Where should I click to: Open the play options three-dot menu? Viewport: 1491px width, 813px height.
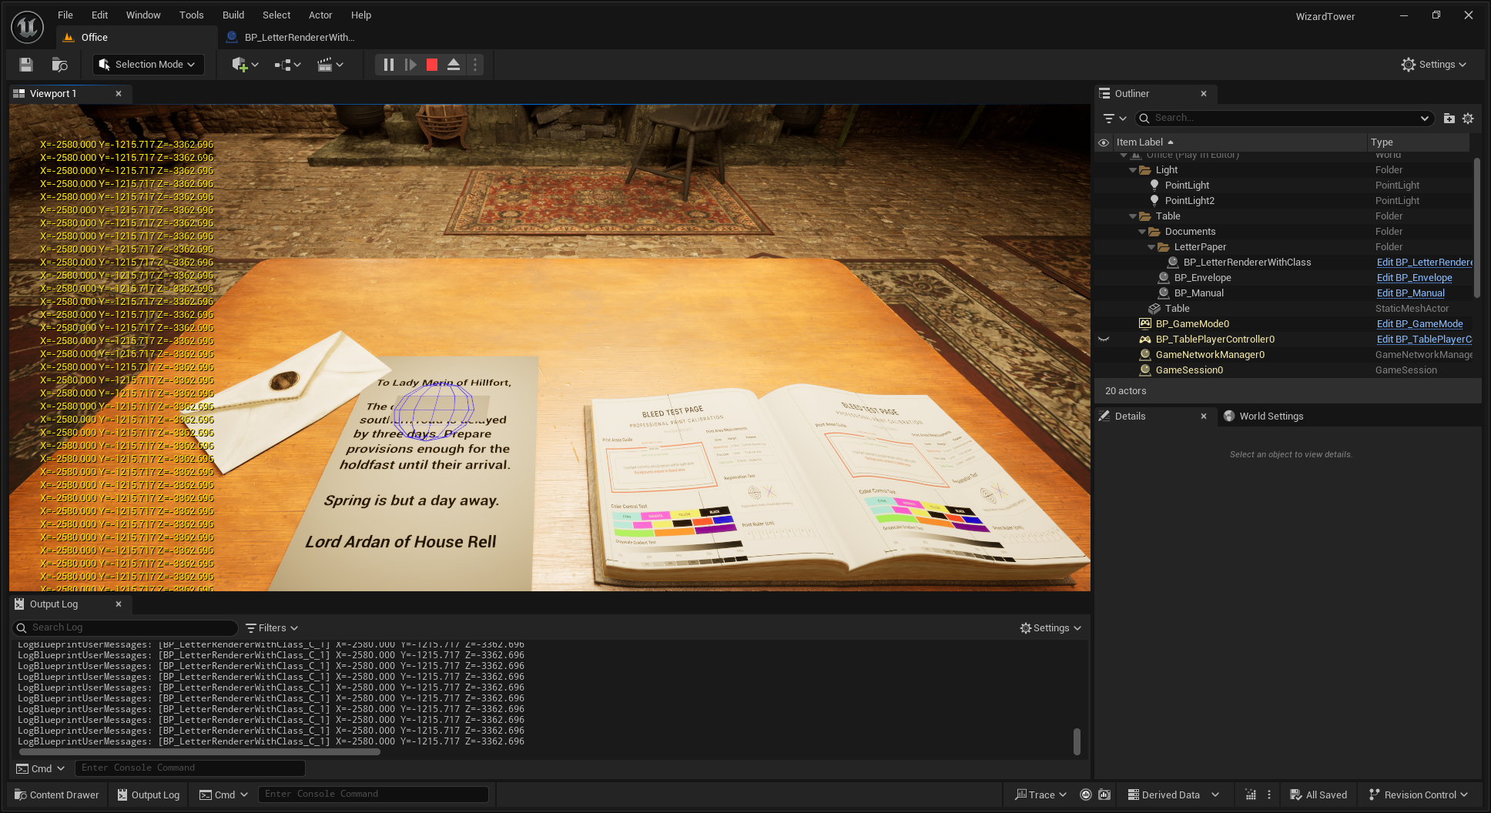click(475, 65)
